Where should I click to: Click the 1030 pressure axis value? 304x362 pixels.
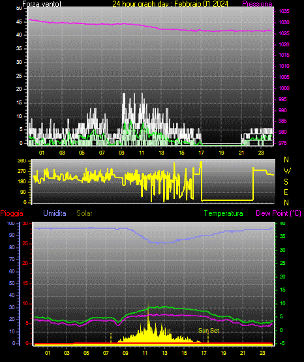284,22
